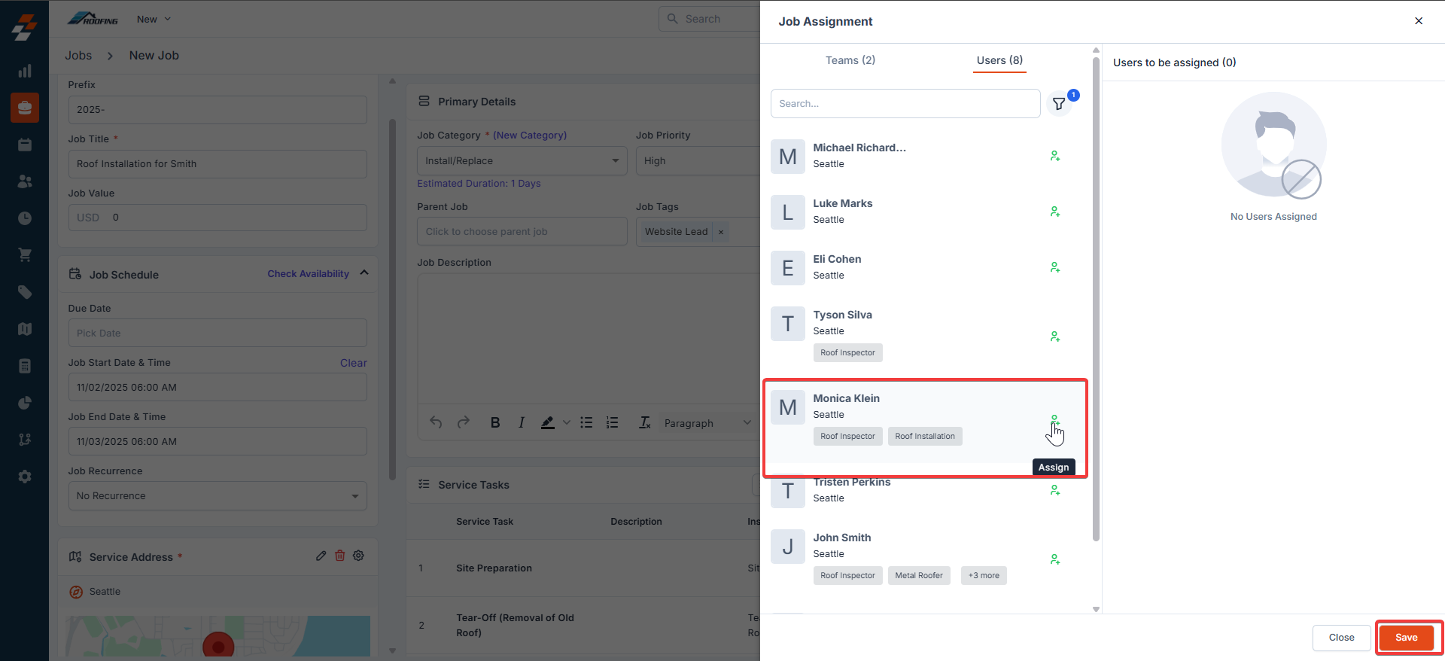Go to Jobs breadcrumb

(x=78, y=56)
